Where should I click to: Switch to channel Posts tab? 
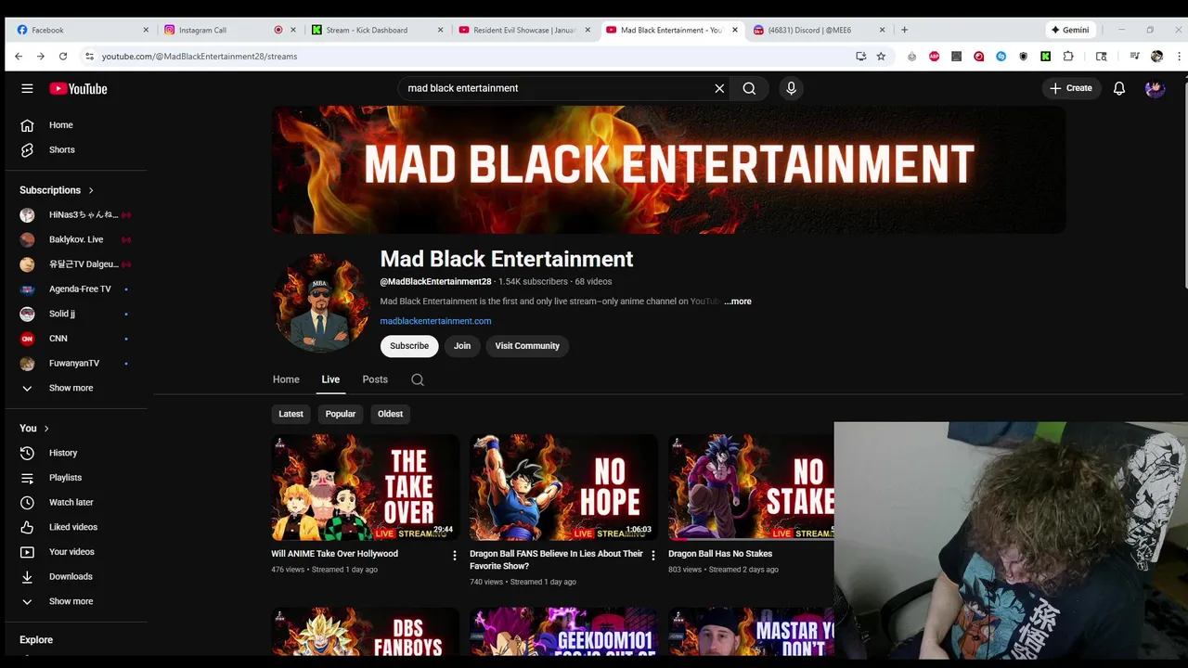click(375, 379)
